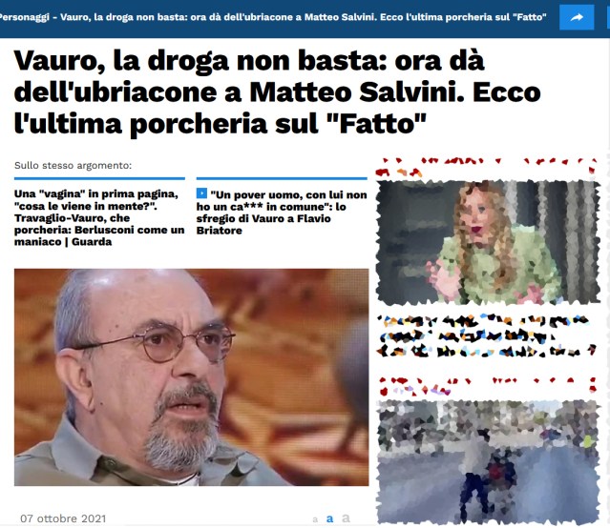Click the Personaggi breadcrumb in header bar
The height and width of the screenshot is (528, 610).
(x=23, y=17)
